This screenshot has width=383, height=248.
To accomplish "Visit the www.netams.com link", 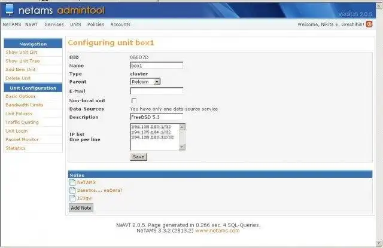I will [217, 231].
